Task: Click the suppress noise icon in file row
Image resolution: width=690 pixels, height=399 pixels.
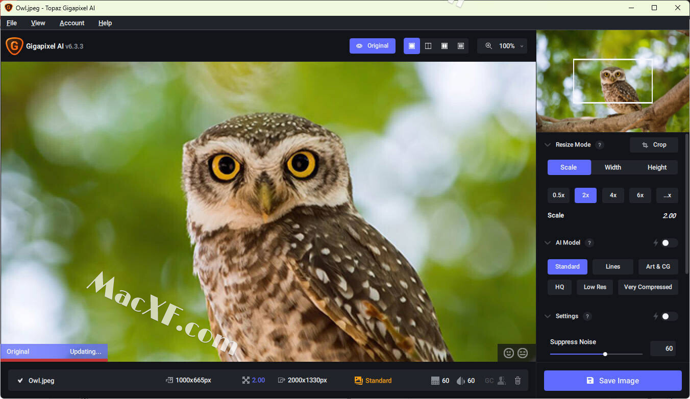Action: 435,381
